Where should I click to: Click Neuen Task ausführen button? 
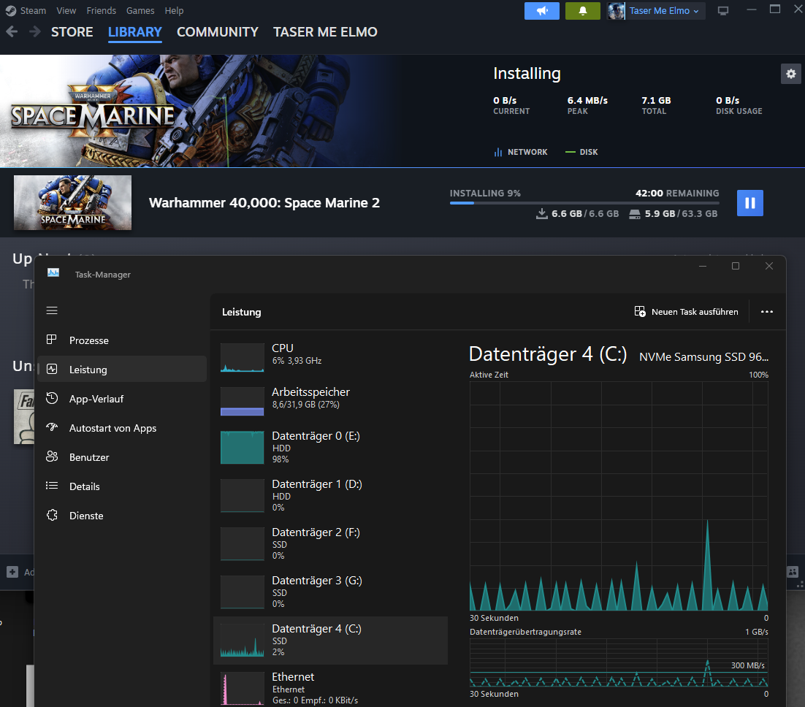687,312
